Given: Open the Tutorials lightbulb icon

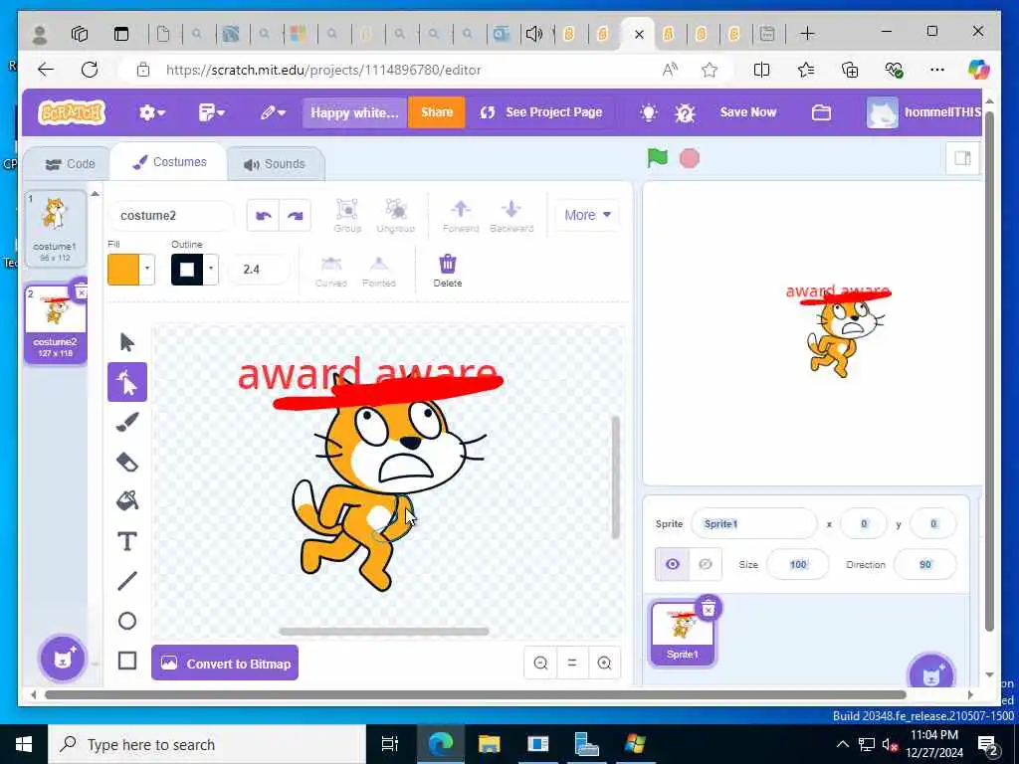Looking at the screenshot, I should coord(649,112).
